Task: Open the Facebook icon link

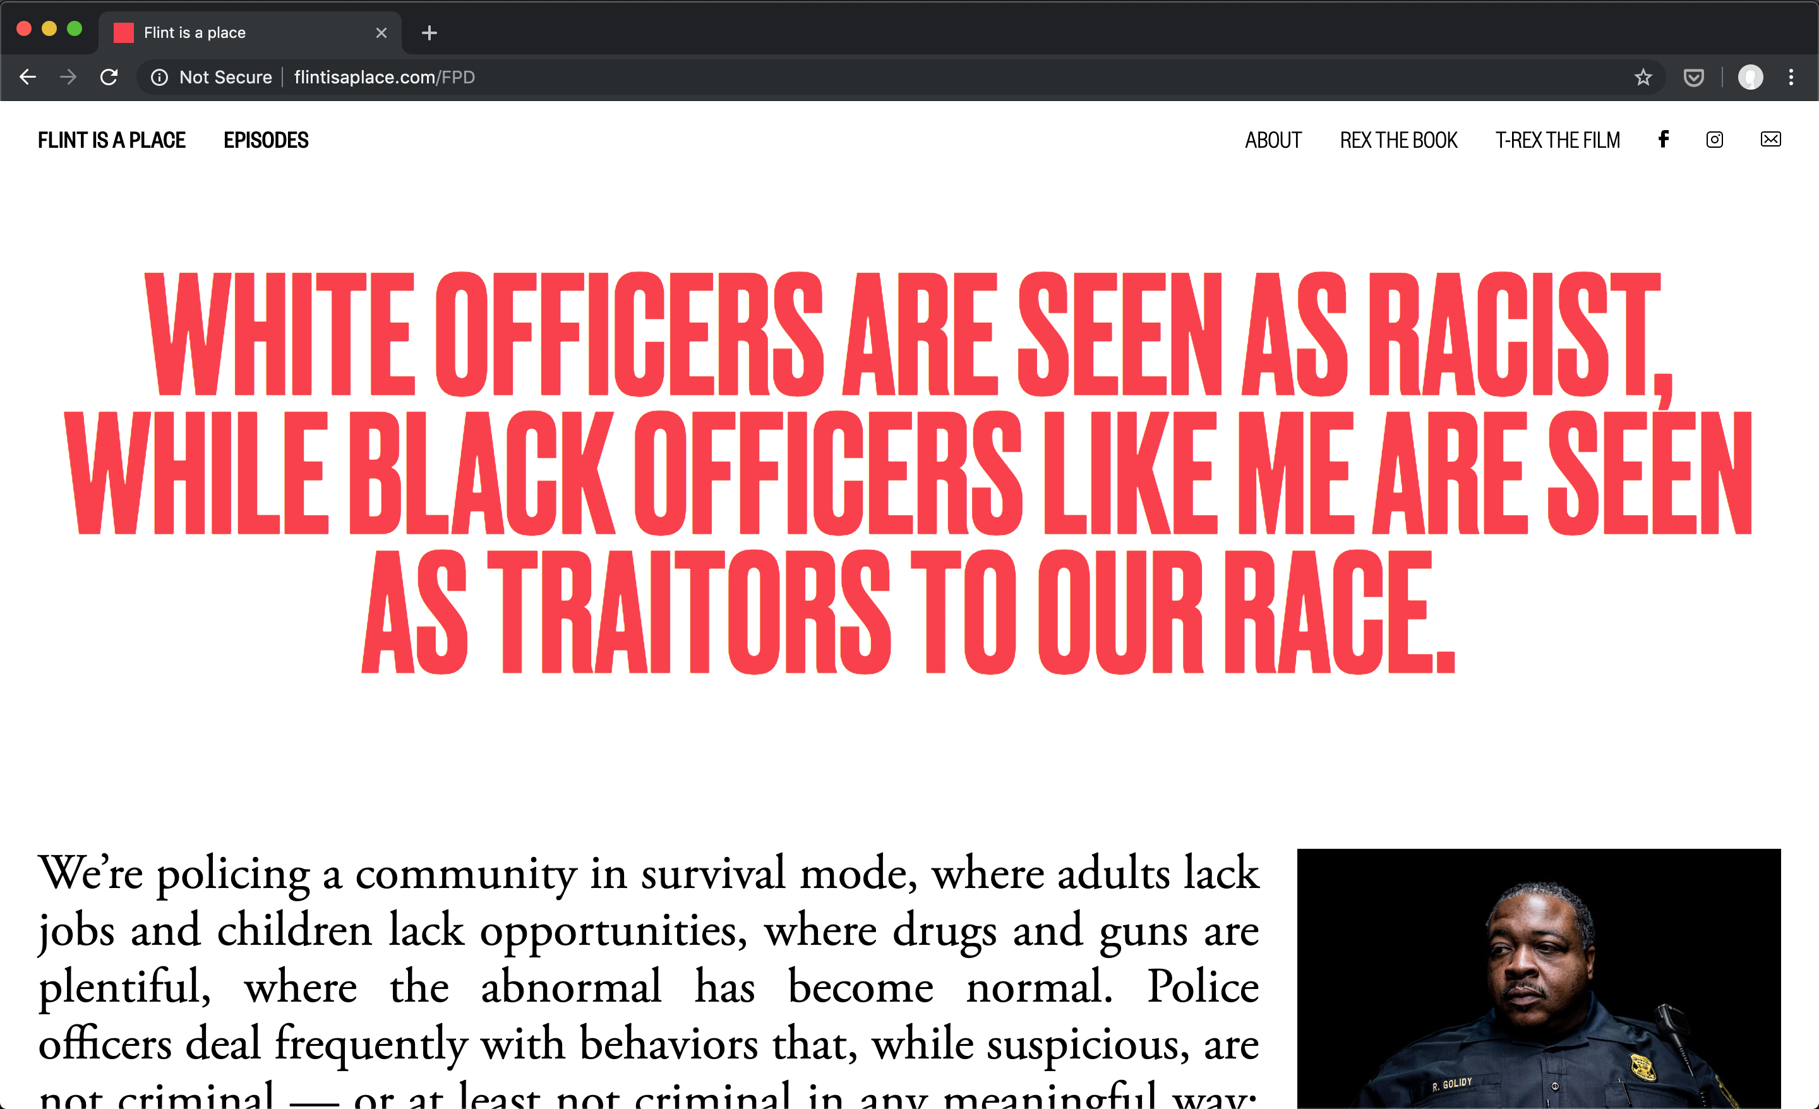Action: (1662, 140)
